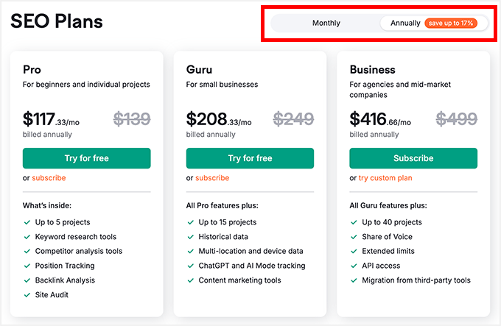Click Subscribe button on Business plan
Screen dimensions: 501x326
coord(413,158)
